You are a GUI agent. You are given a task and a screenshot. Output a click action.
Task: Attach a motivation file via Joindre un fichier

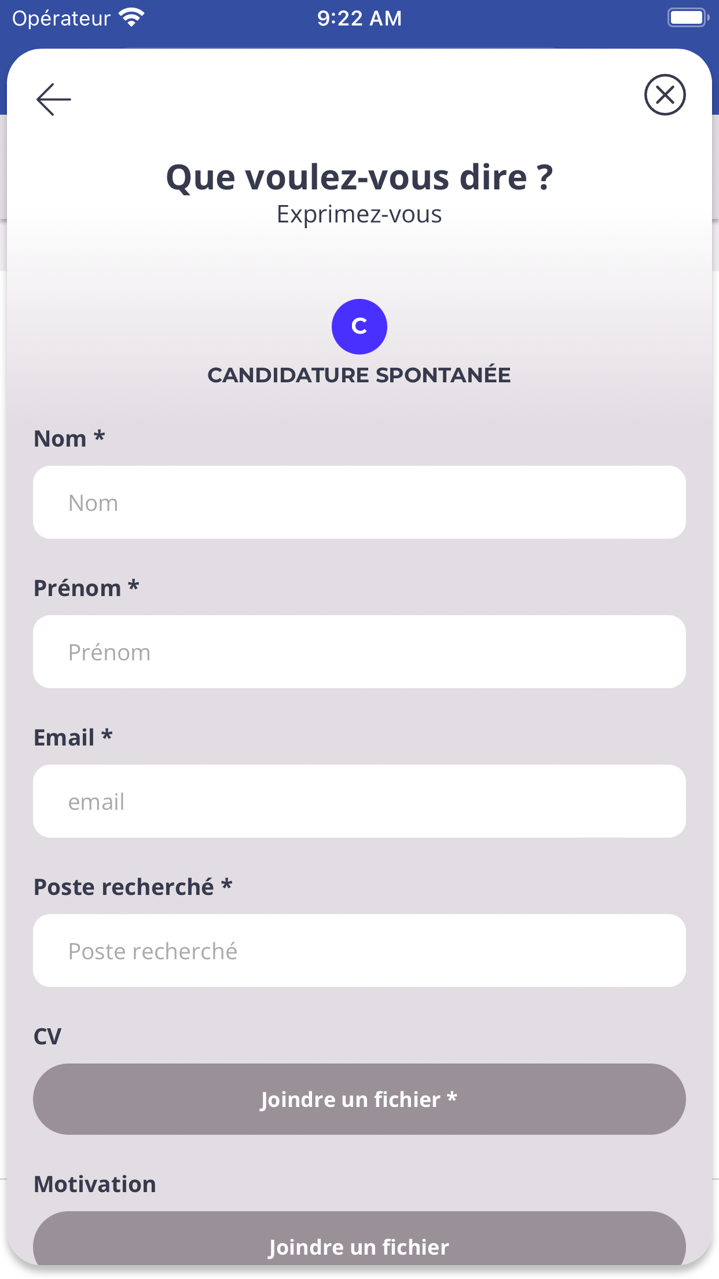359,1238
